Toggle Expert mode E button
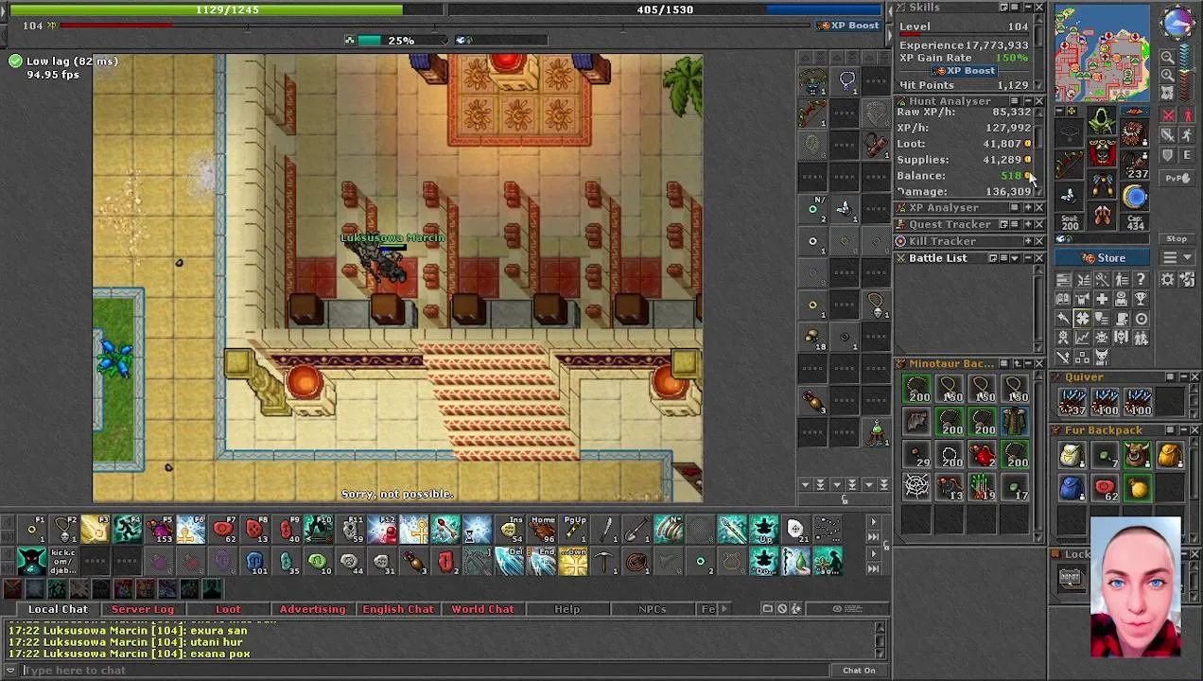 [1186, 155]
